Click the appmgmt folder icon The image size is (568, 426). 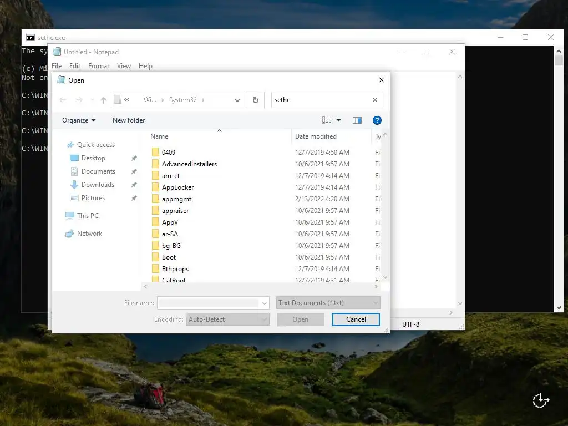tap(155, 199)
